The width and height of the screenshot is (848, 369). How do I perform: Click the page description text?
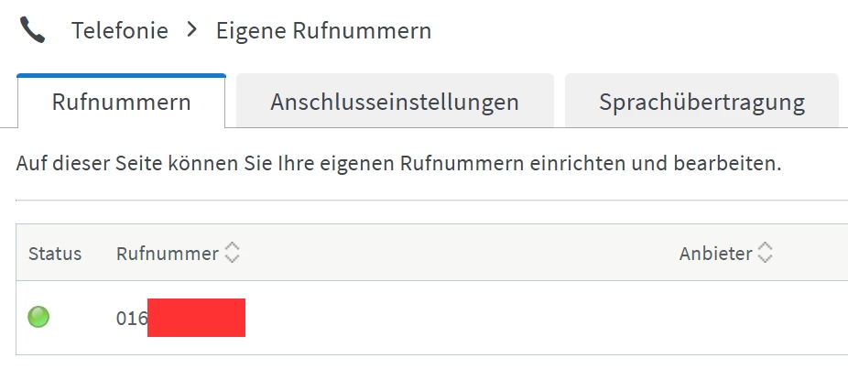pyautogui.click(x=398, y=165)
